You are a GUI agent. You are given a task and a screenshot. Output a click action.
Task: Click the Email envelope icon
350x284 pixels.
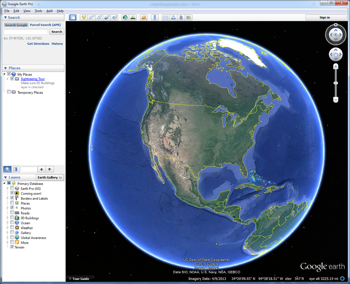coord(166,18)
